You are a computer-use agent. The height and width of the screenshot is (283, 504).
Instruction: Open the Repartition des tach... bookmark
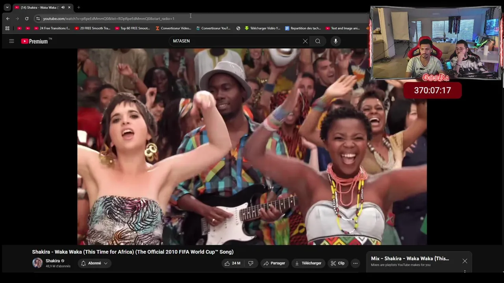pyautogui.click(x=303, y=28)
